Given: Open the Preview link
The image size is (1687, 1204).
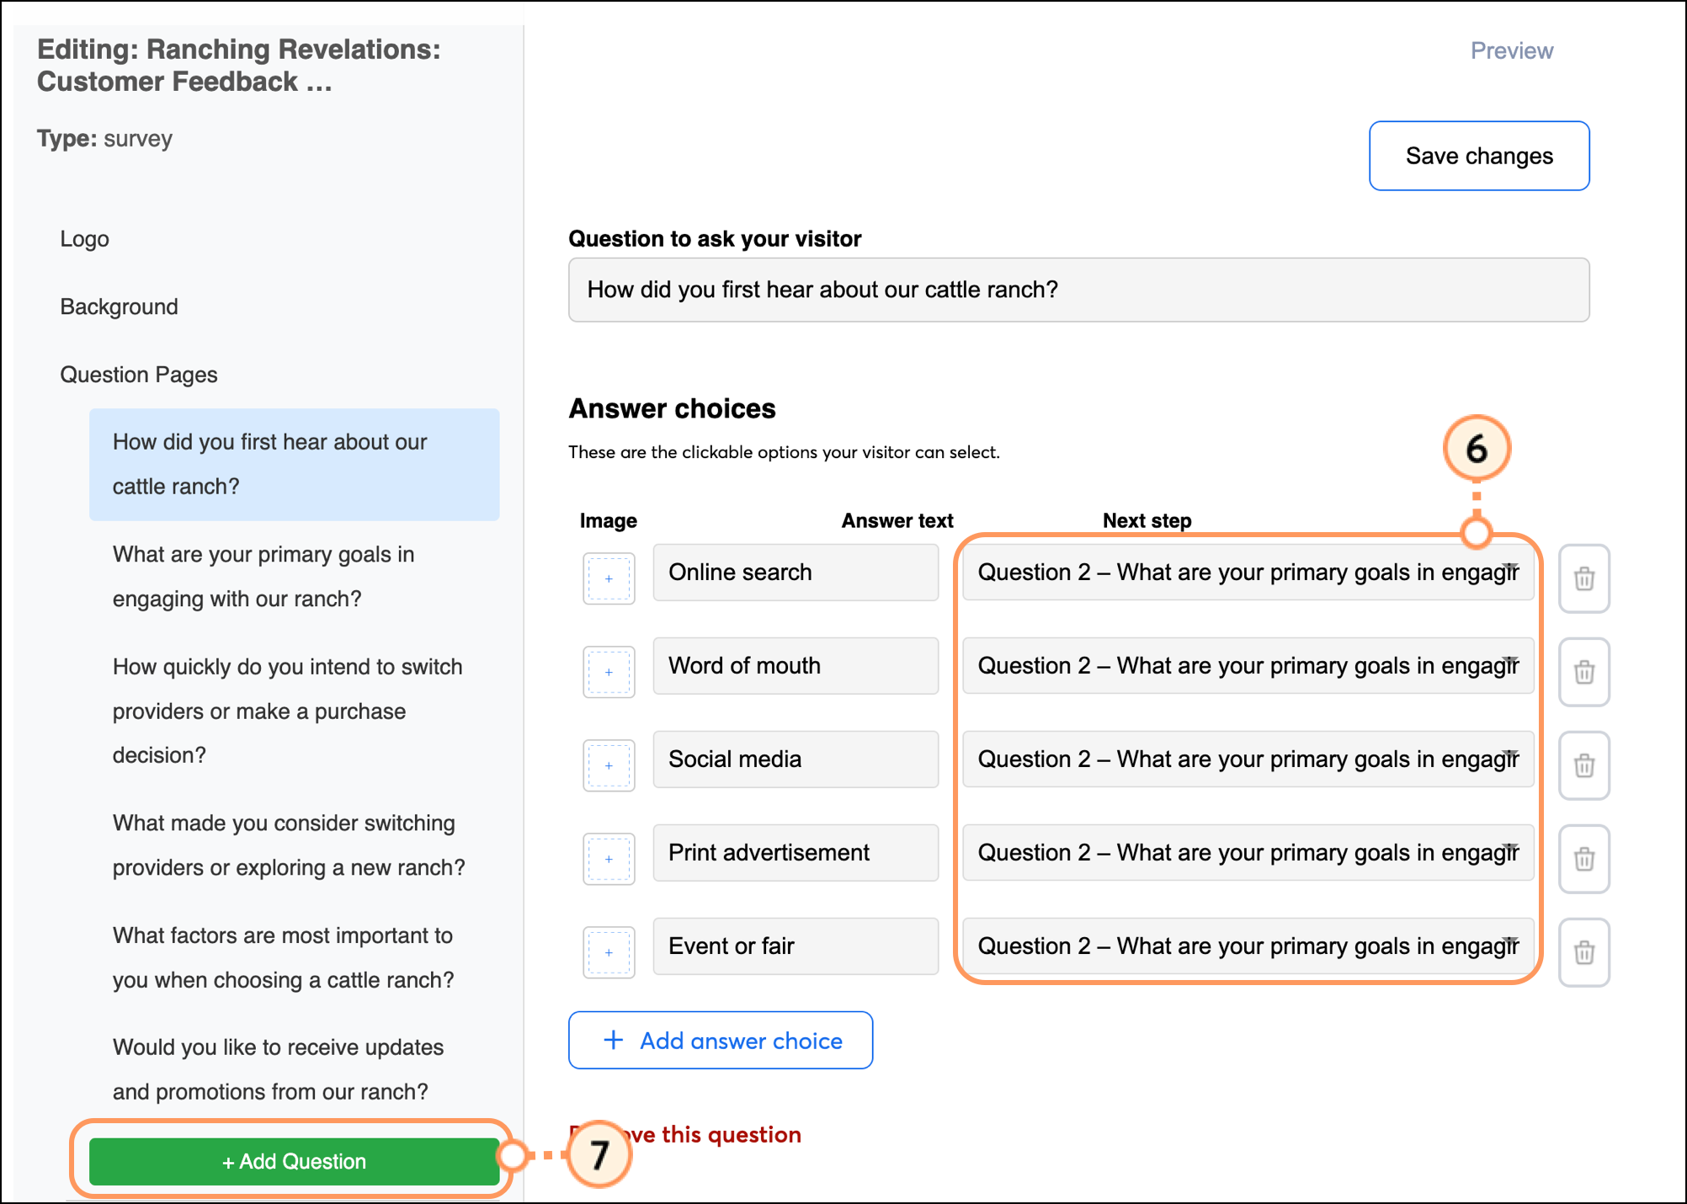Looking at the screenshot, I should [x=1511, y=51].
